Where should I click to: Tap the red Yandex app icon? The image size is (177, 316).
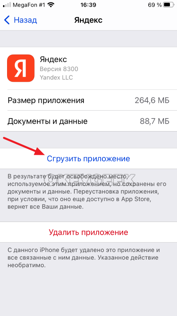pos(21,68)
